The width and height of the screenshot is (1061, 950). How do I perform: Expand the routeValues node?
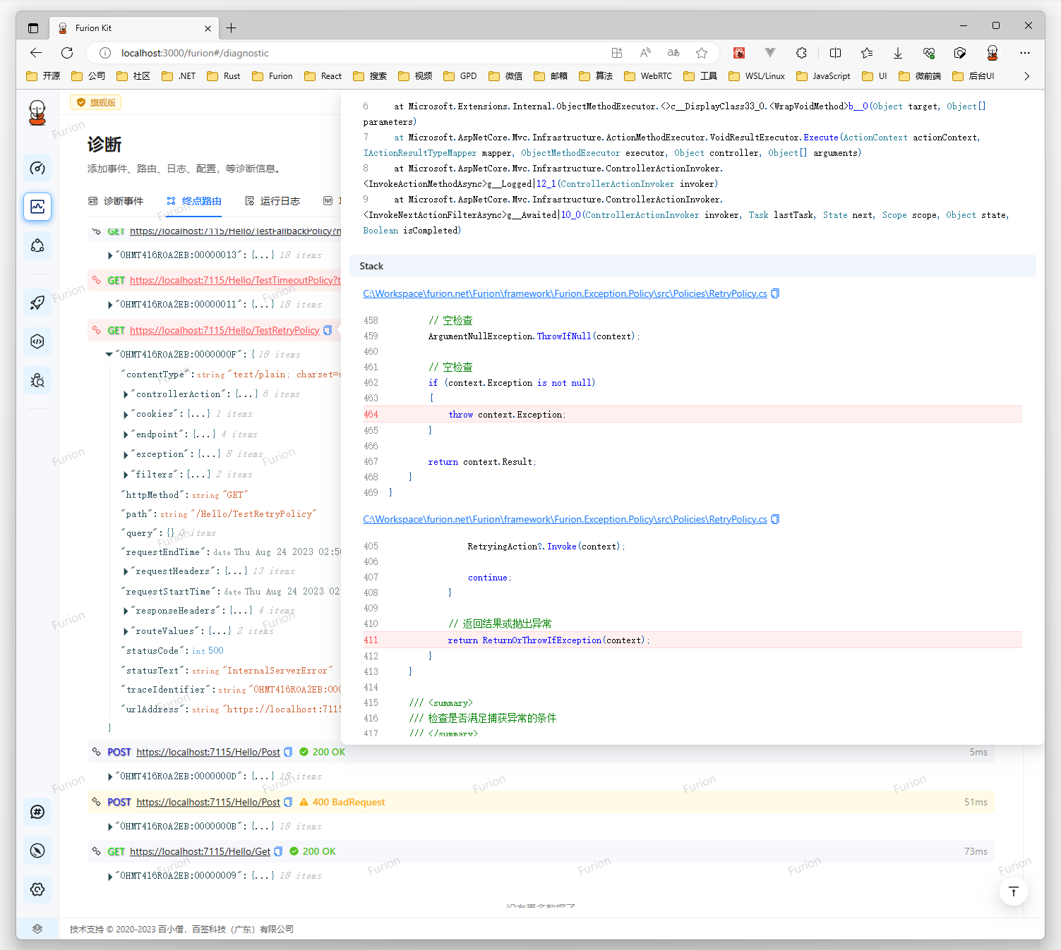pyautogui.click(x=126, y=632)
